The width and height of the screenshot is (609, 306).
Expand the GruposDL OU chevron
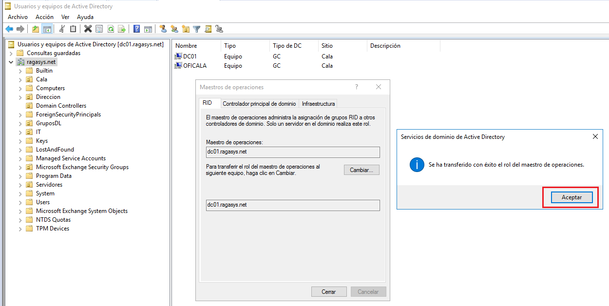click(x=20, y=123)
